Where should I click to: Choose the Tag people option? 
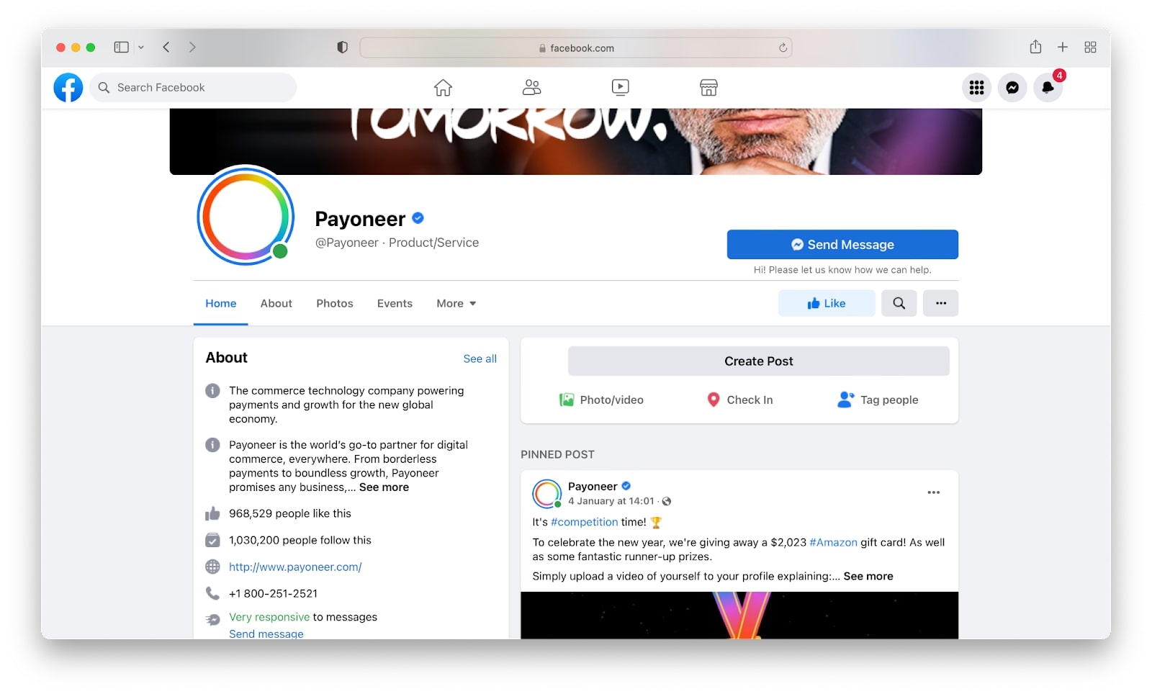click(878, 400)
